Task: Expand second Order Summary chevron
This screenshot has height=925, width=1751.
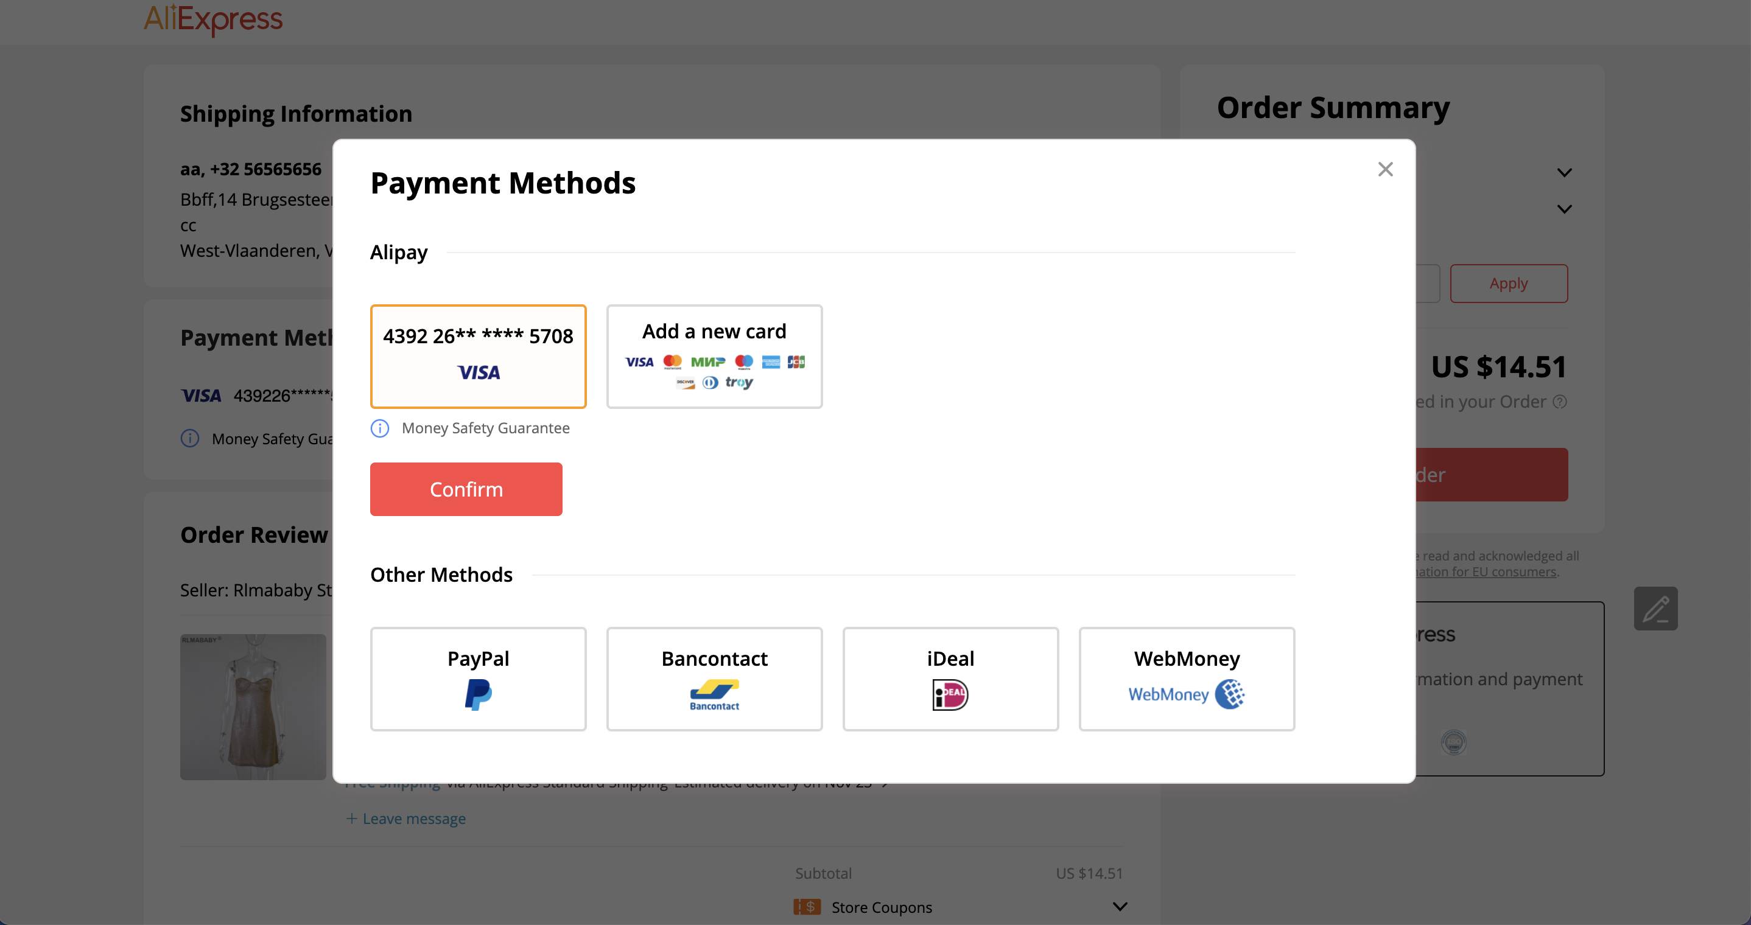Action: [x=1564, y=209]
